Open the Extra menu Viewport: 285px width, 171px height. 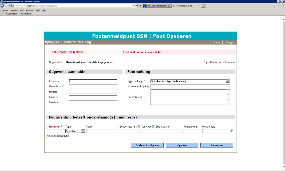(x=38, y=10)
